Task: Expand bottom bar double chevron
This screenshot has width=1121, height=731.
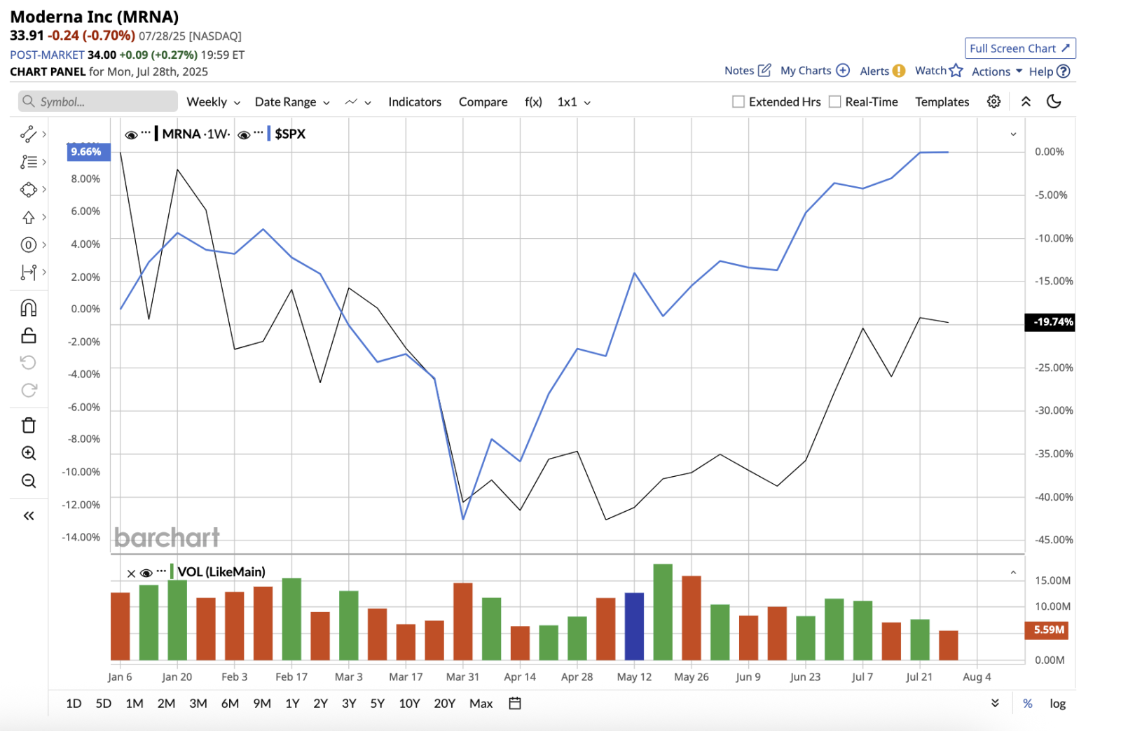Action: click(x=995, y=703)
